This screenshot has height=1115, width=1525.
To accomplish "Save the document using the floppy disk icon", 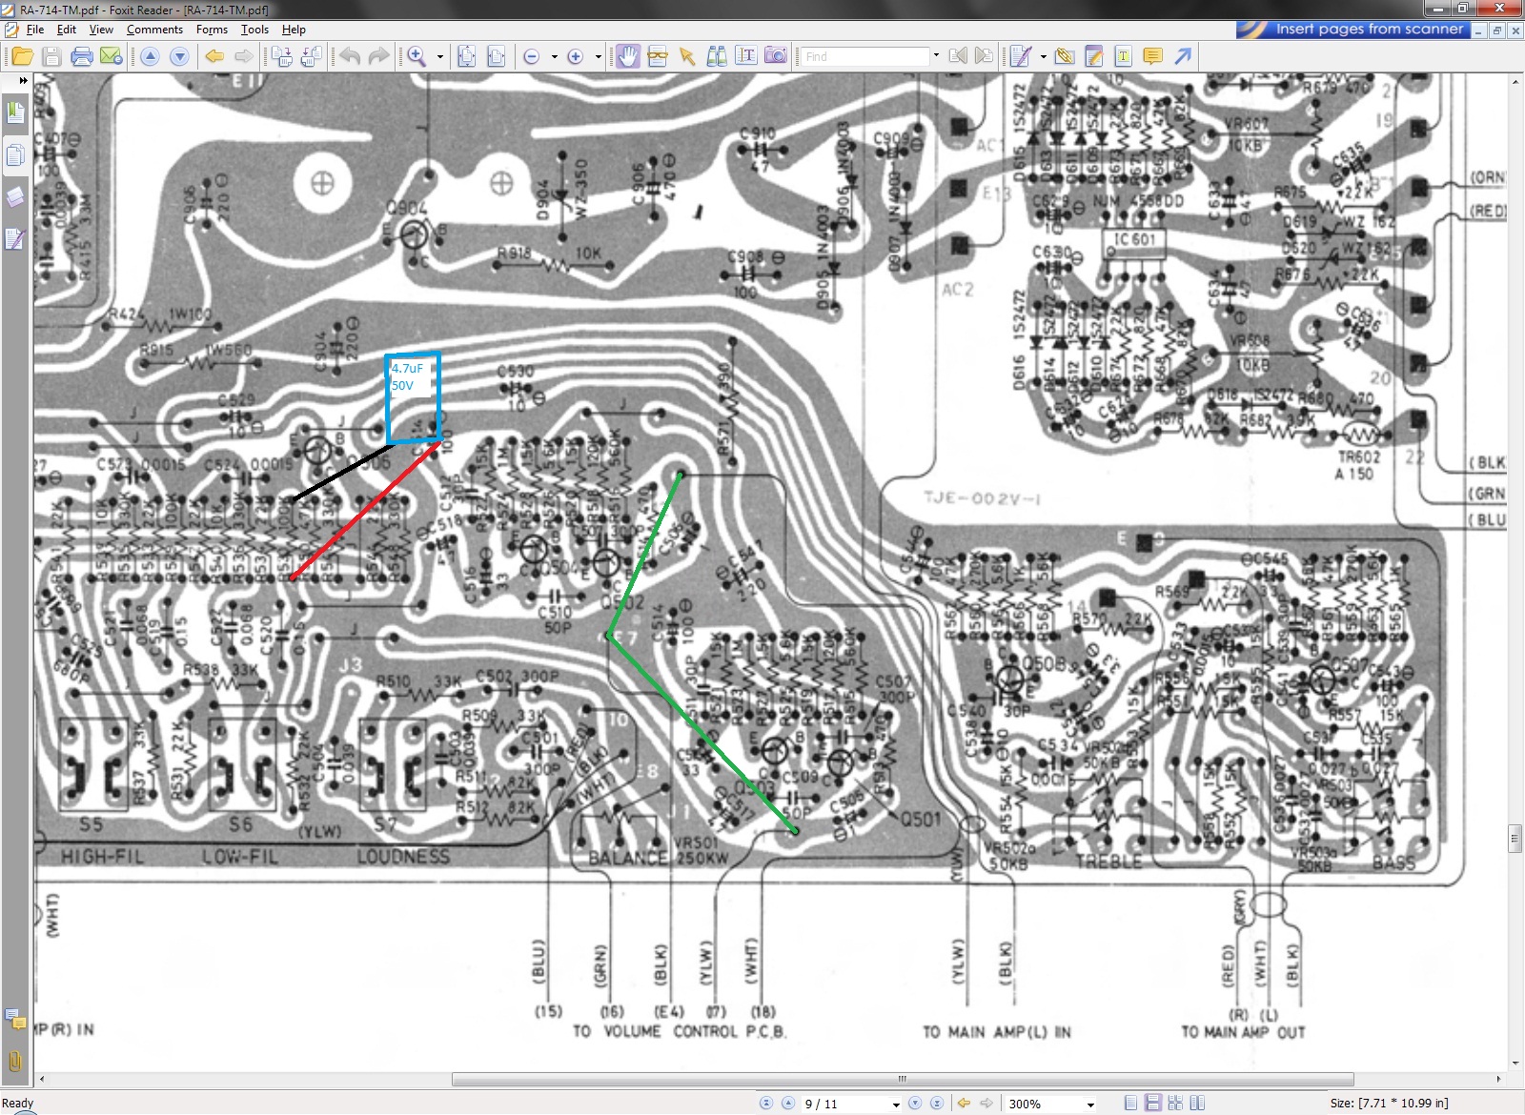I will (x=51, y=56).
